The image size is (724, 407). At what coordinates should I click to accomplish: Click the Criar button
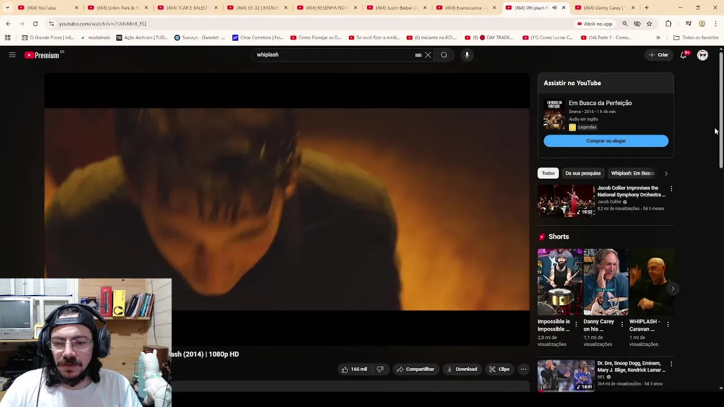[x=658, y=55]
